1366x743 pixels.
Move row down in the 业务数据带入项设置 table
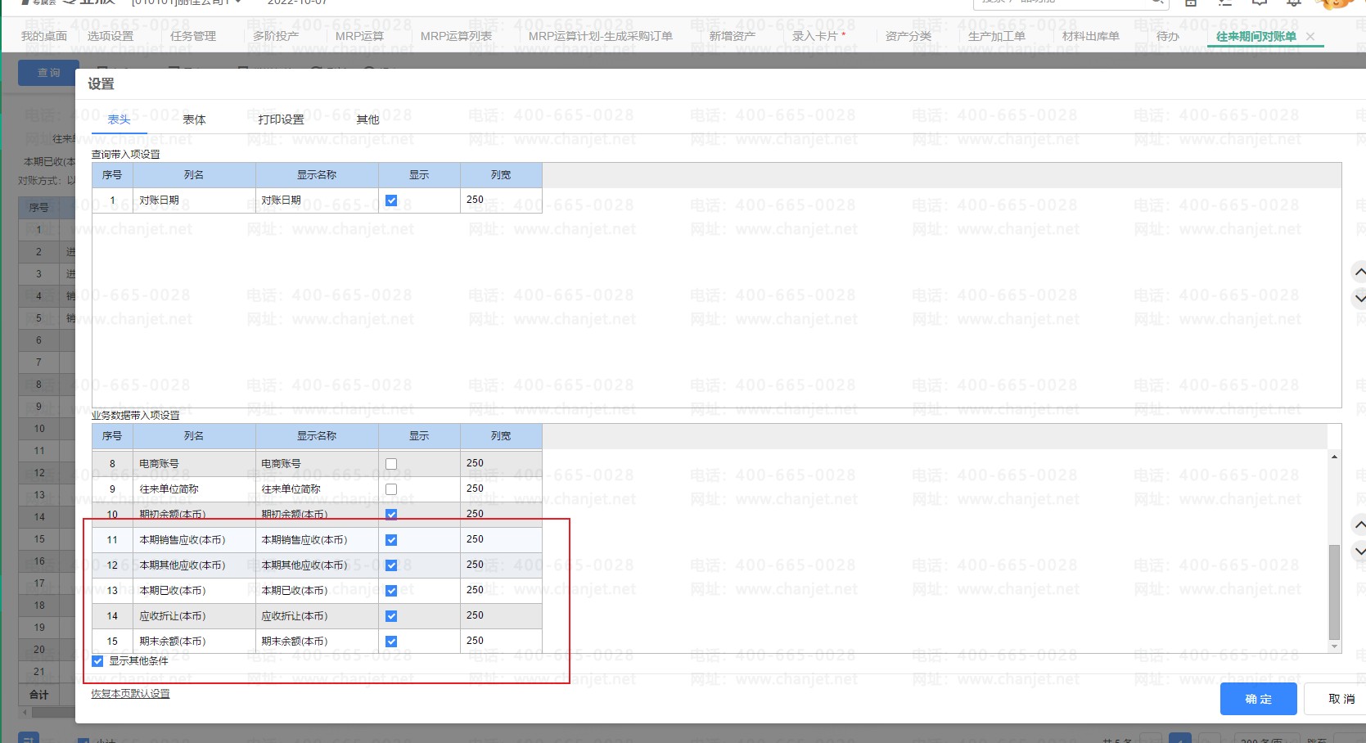pos(1359,551)
